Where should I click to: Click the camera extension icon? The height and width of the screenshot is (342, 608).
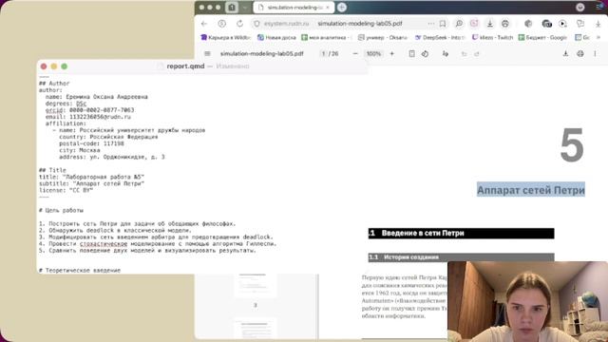[547, 24]
